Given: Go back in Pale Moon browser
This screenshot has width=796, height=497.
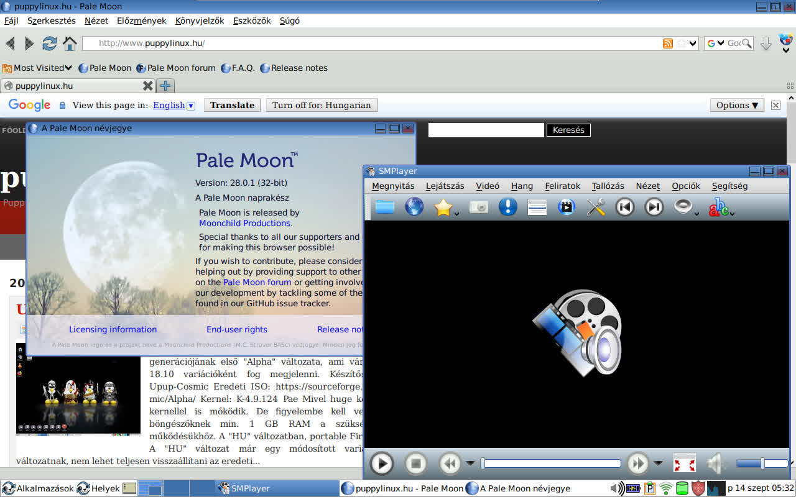Looking at the screenshot, I should [10, 43].
